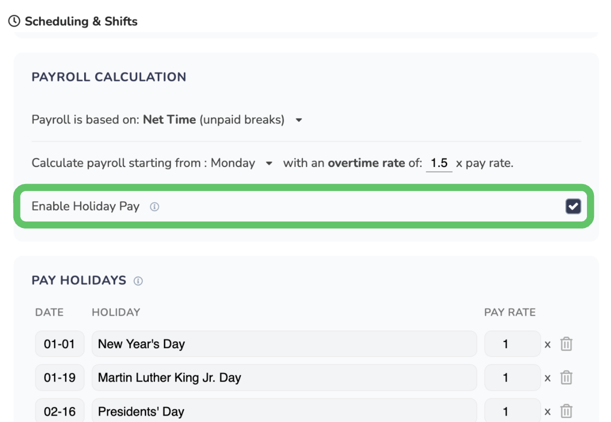This screenshot has height=422, width=611.
Task: Delete the Martin Luther King Jr. Day row
Action: [566, 377]
